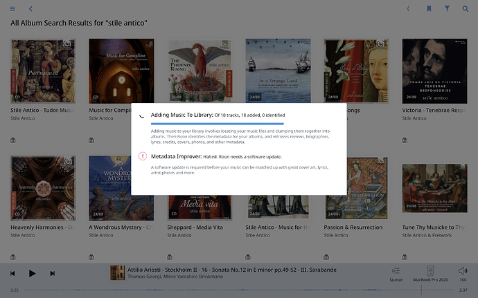Open the filter funnel icon
The height and width of the screenshot is (298, 478).
click(447, 9)
